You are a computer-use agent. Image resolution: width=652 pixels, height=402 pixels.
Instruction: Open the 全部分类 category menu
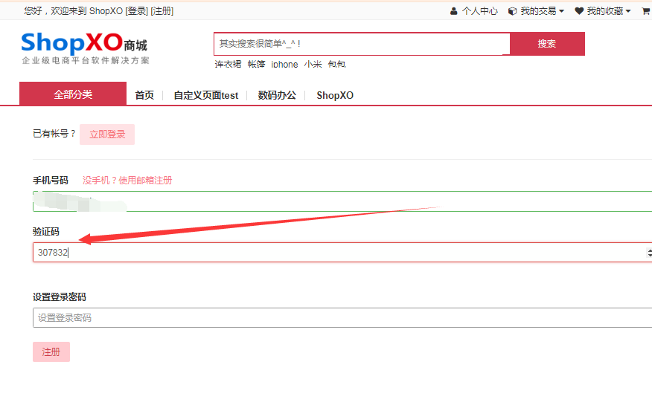[x=73, y=94]
